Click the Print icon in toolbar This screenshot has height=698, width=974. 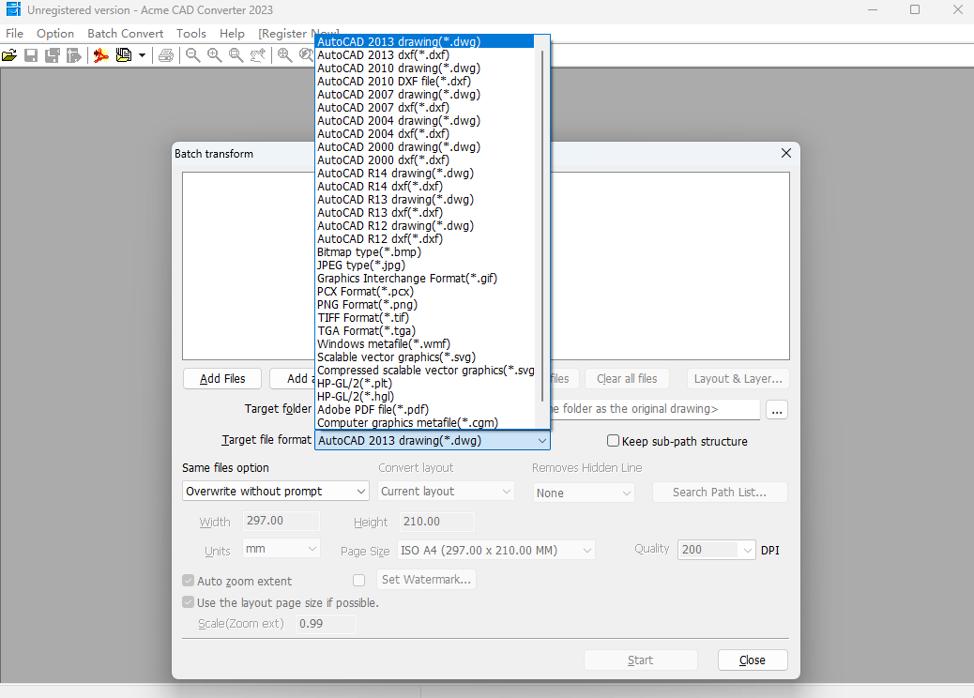pyautogui.click(x=166, y=55)
